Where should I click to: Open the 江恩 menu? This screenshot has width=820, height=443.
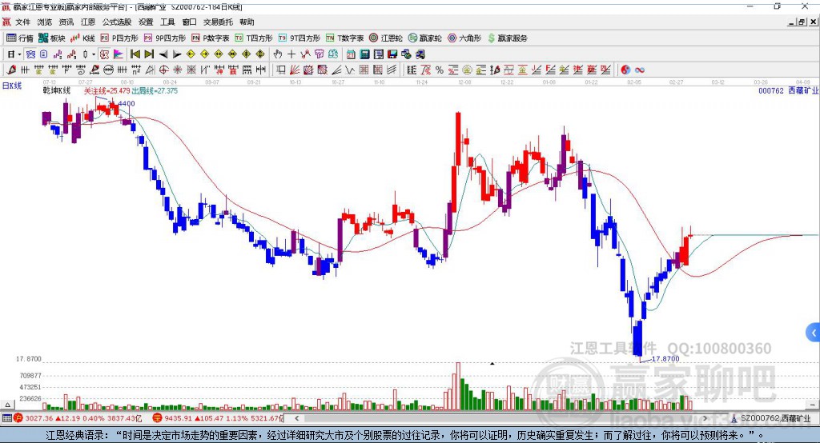(x=88, y=22)
